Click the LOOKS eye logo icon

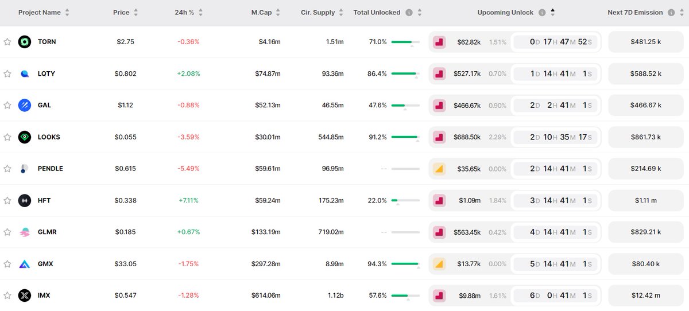point(24,137)
